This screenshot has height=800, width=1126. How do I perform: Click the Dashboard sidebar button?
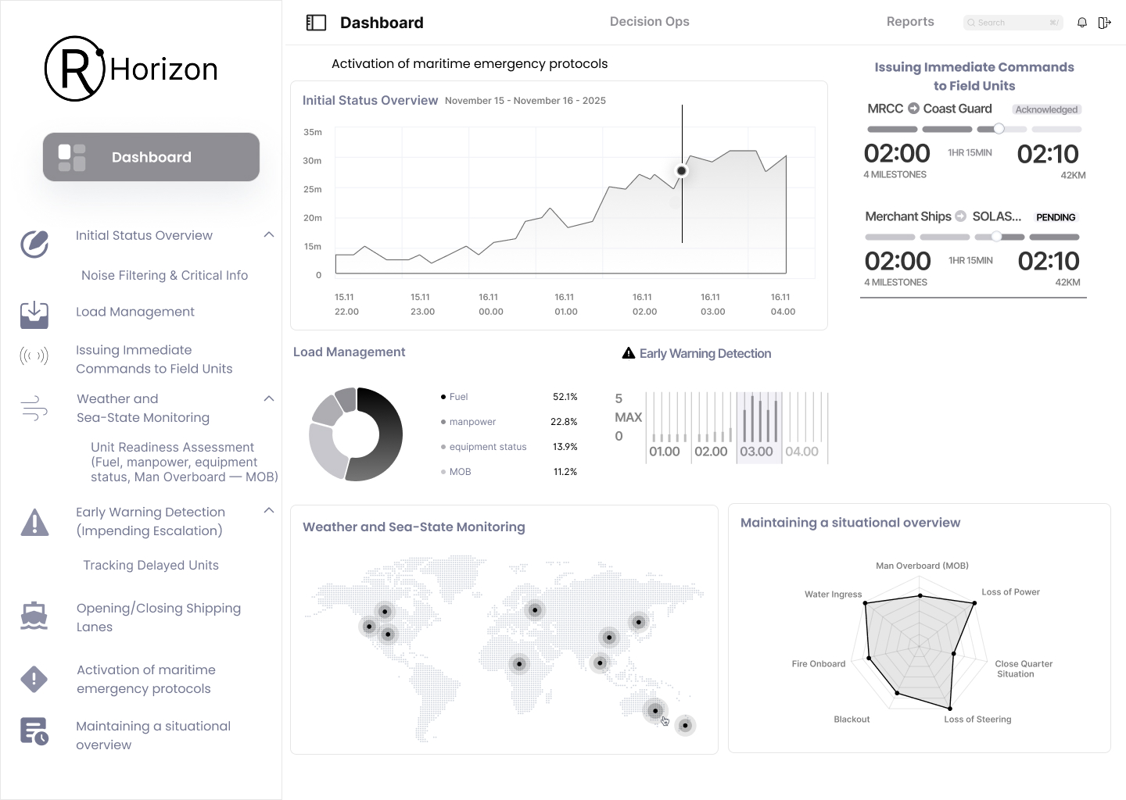151,157
